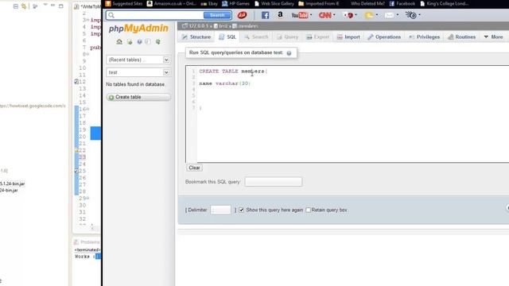Image resolution: width=509 pixels, height=286 pixels.
Task: Open HP Games bookmark
Action: click(235, 4)
